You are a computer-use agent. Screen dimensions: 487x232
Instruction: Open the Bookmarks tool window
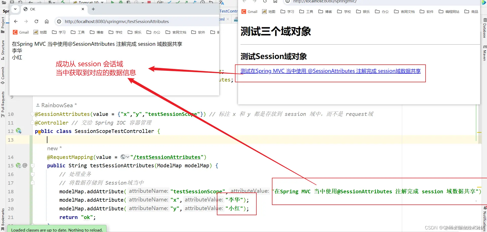[x=3, y=219]
